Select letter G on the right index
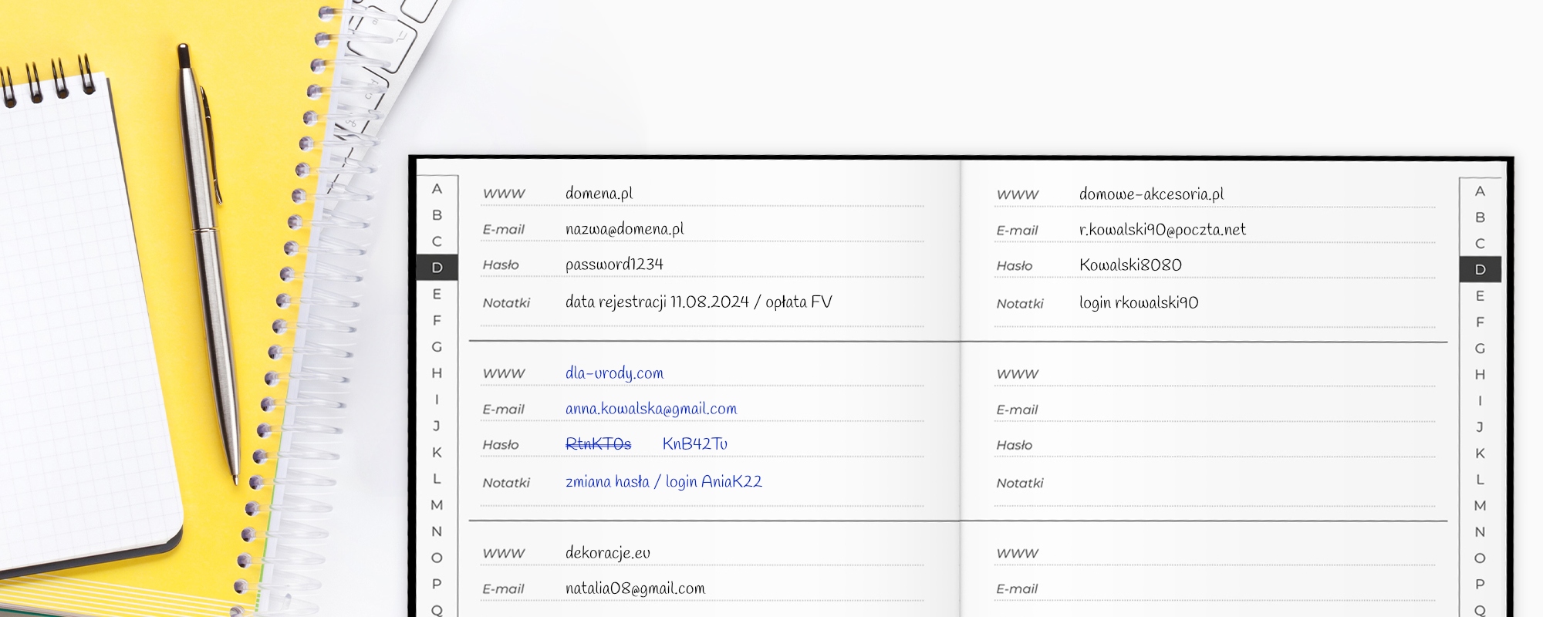 click(1480, 349)
